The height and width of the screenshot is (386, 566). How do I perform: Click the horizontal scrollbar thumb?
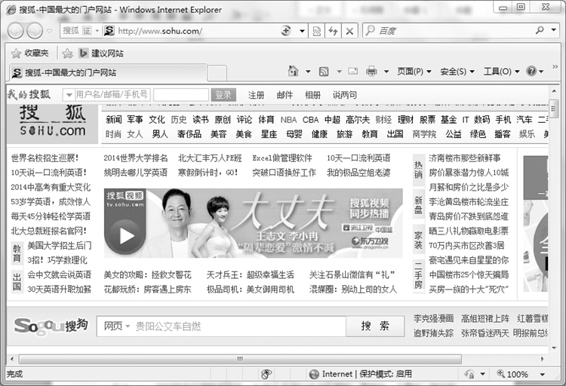240,359
